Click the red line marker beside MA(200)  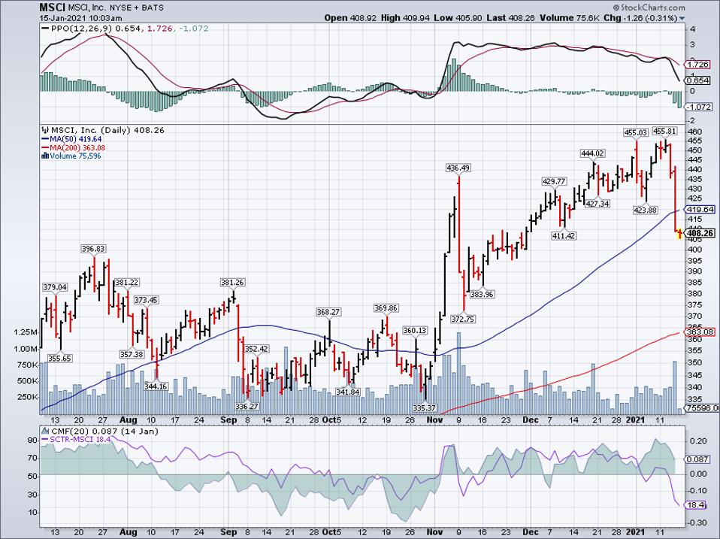(x=45, y=148)
